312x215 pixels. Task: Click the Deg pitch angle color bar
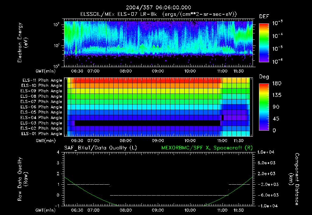(264, 107)
